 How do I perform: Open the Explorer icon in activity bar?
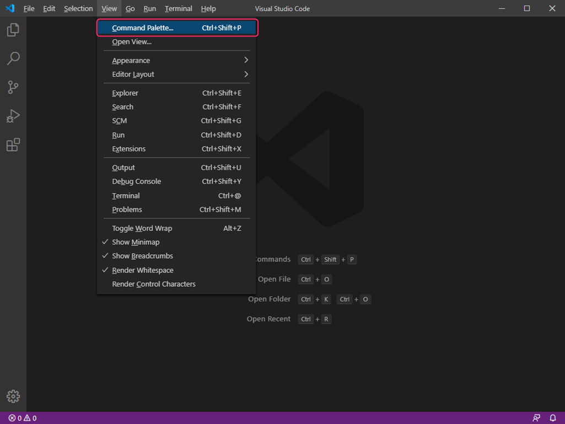[13, 30]
